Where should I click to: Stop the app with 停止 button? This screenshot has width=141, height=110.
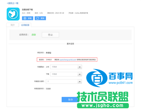click(x=50, y=35)
